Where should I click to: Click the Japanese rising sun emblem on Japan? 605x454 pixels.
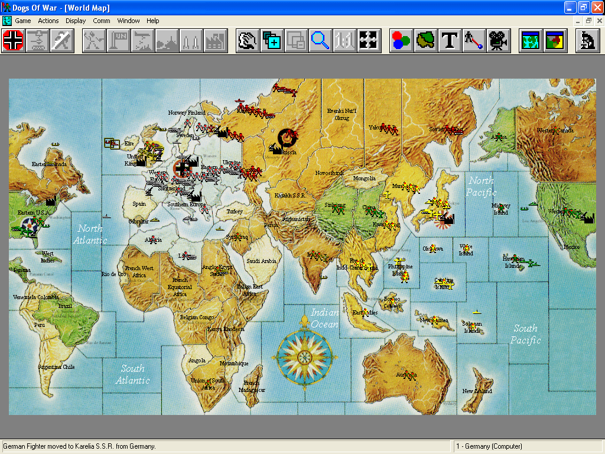coord(442,221)
